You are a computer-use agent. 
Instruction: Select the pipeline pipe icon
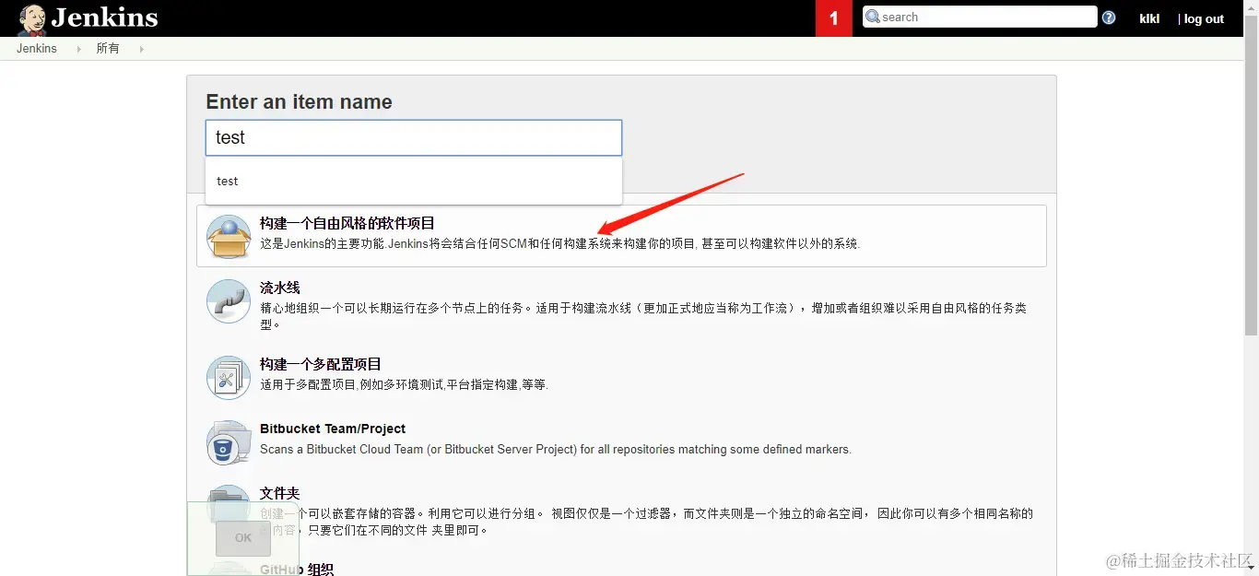229,301
